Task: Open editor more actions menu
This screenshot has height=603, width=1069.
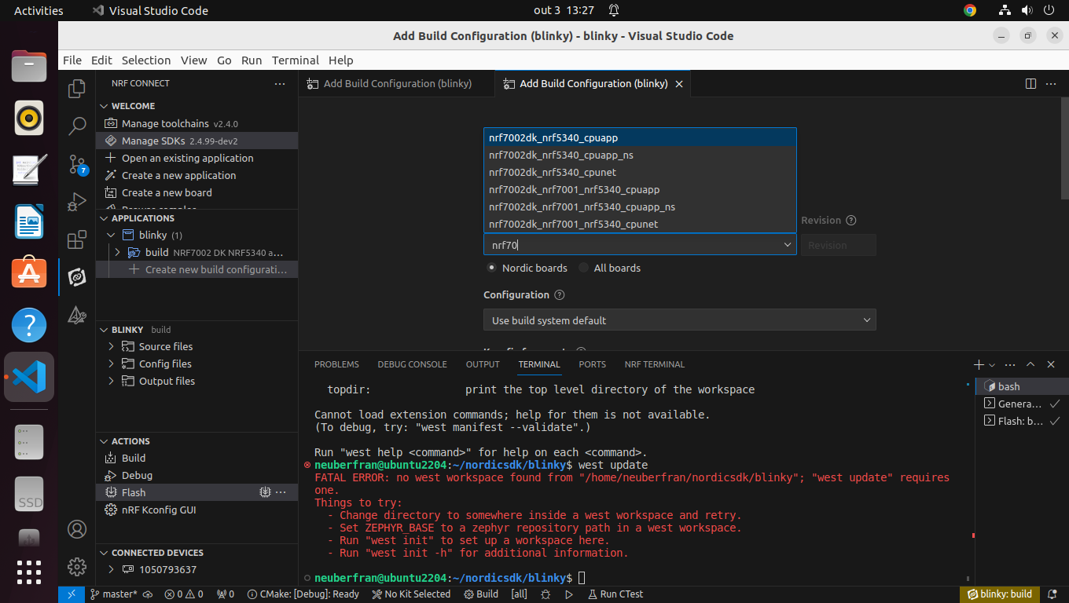Action: pyautogui.click(x=1051, y=83)
